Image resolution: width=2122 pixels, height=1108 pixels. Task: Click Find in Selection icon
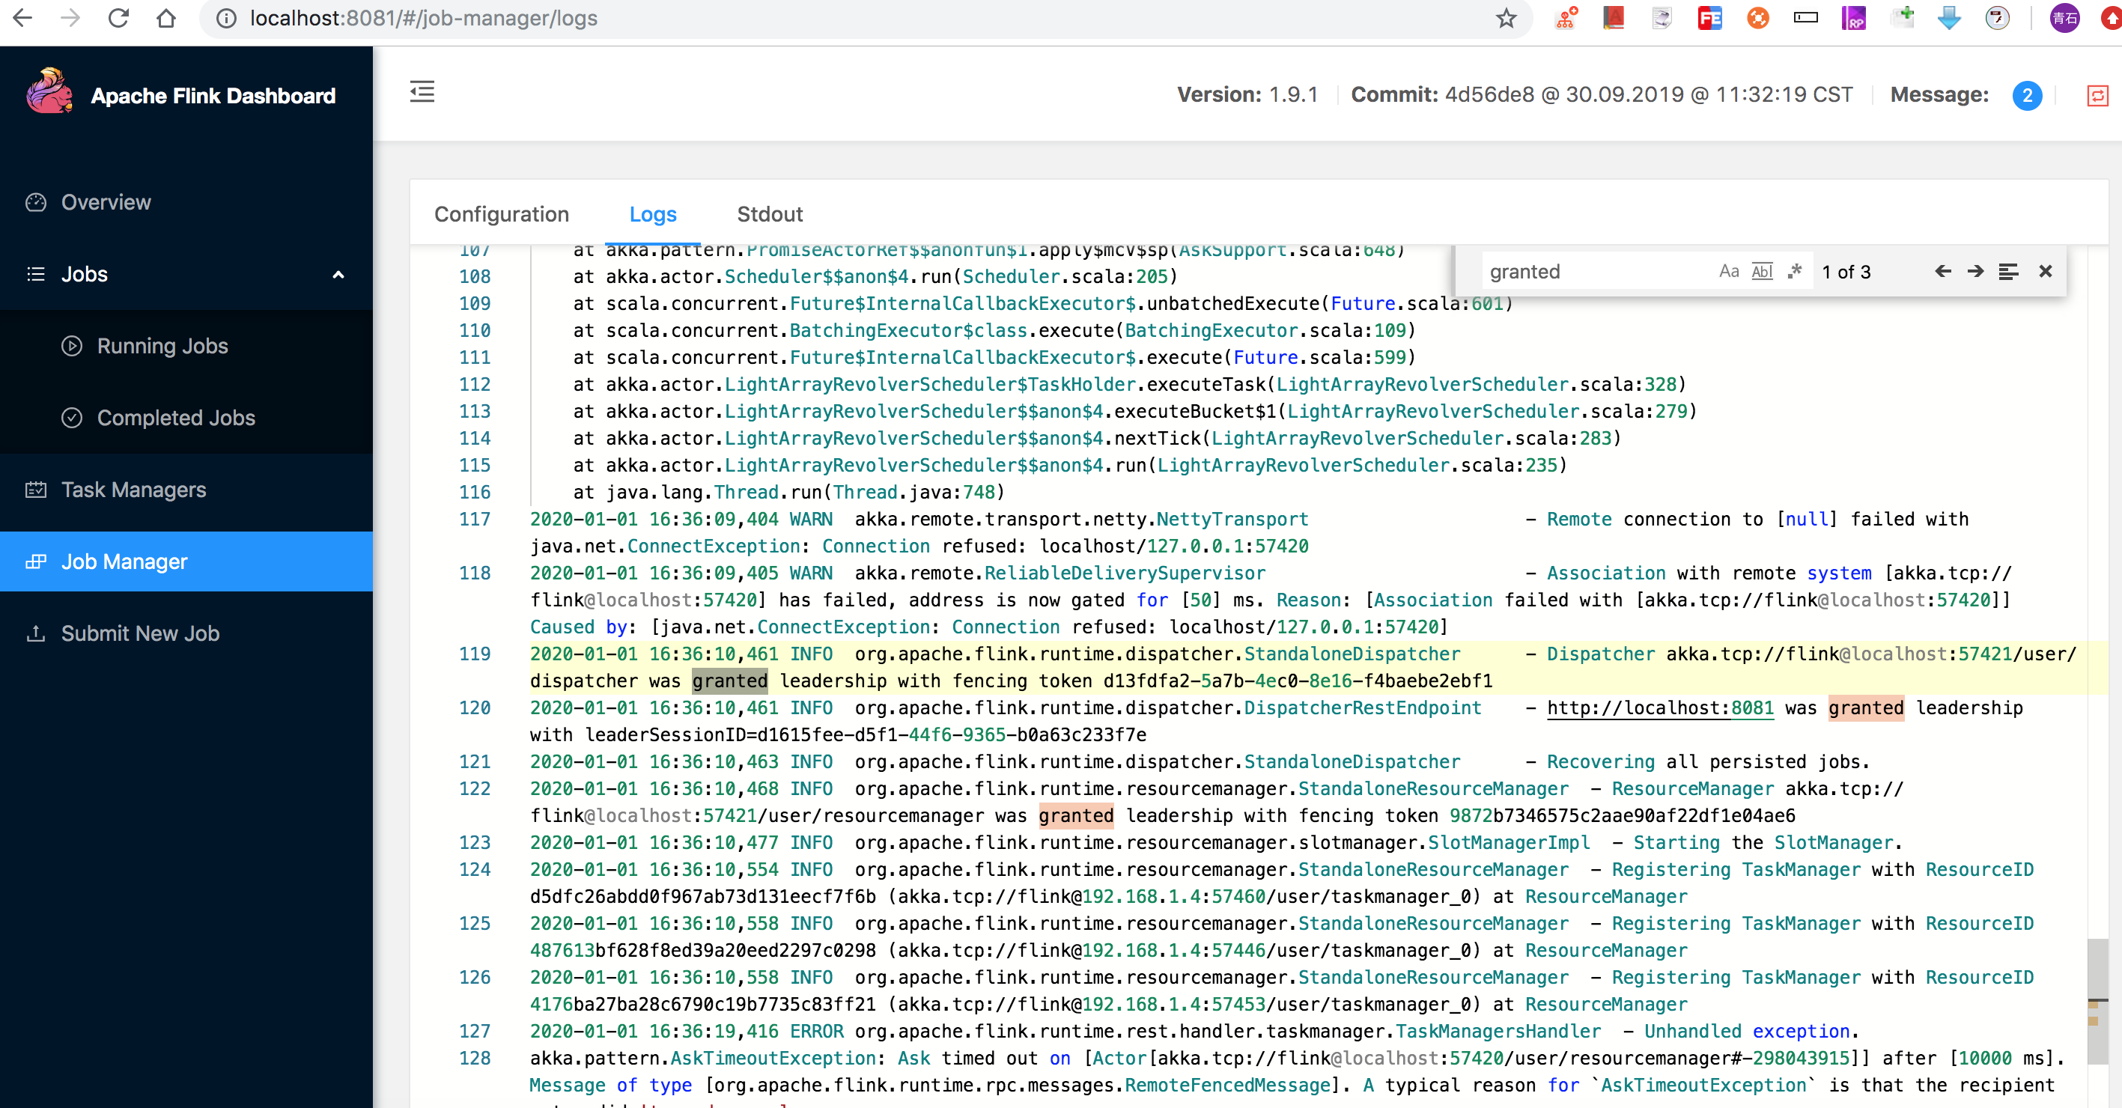[2008, 272]
